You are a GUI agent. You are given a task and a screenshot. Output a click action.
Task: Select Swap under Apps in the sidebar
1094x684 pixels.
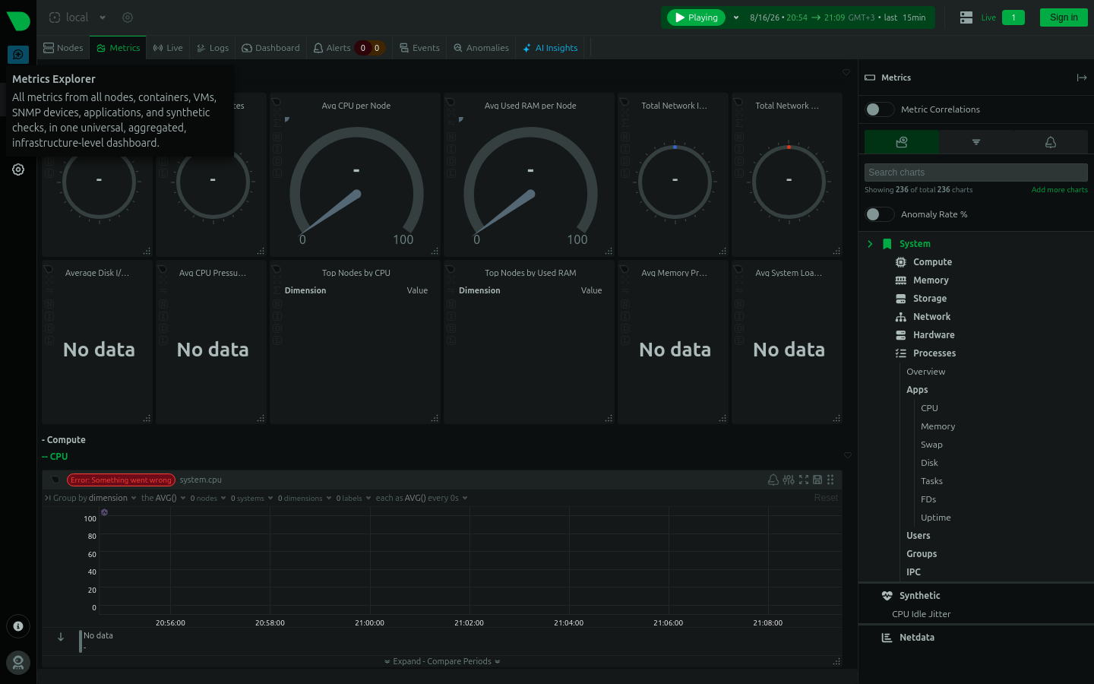931,445
